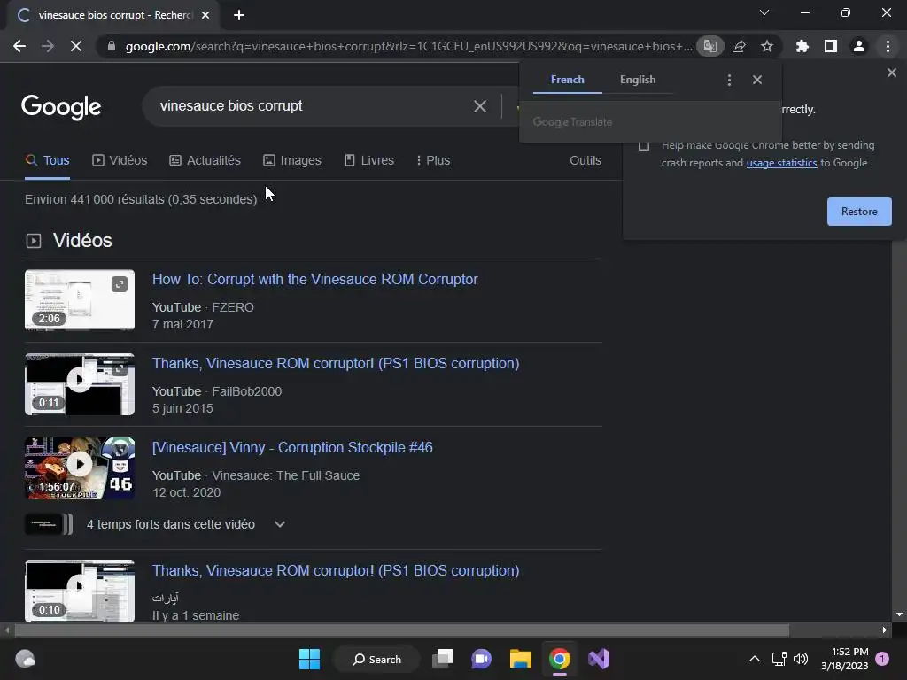Bookmark this page with the star icon
907x680 pixels.
coord(767,46)
